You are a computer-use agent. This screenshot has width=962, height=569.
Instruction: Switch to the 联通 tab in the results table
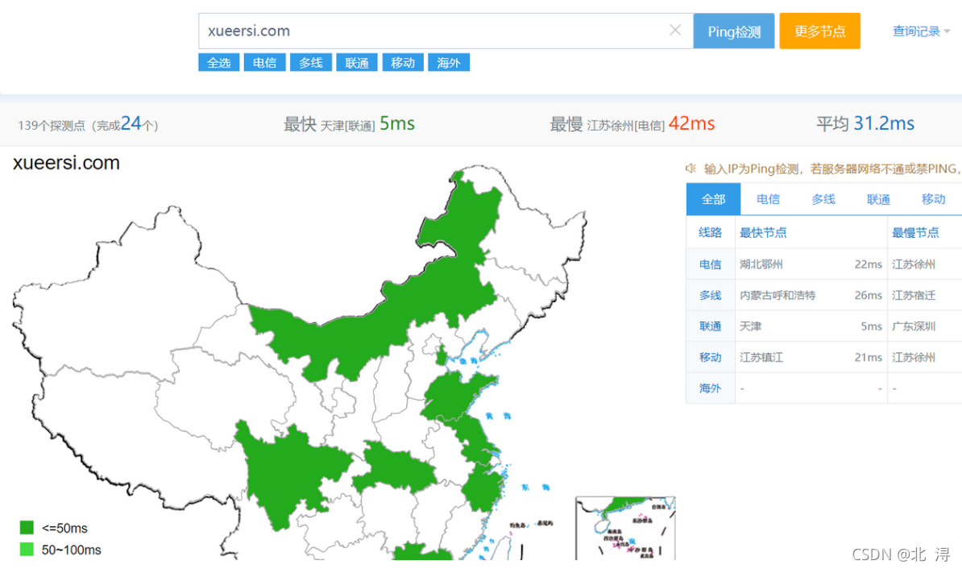[878, 199]
